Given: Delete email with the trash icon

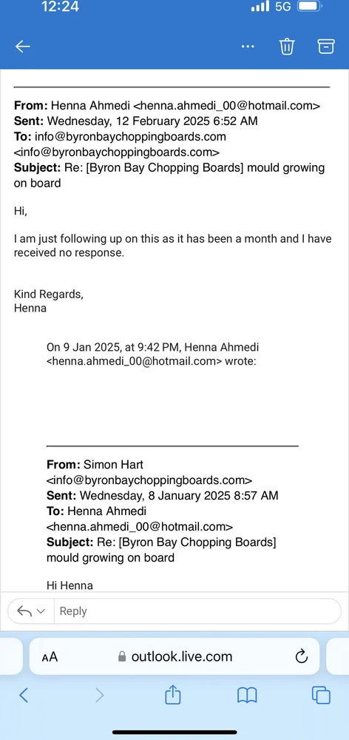Looking at the screenshot, I should coord(287,46).
